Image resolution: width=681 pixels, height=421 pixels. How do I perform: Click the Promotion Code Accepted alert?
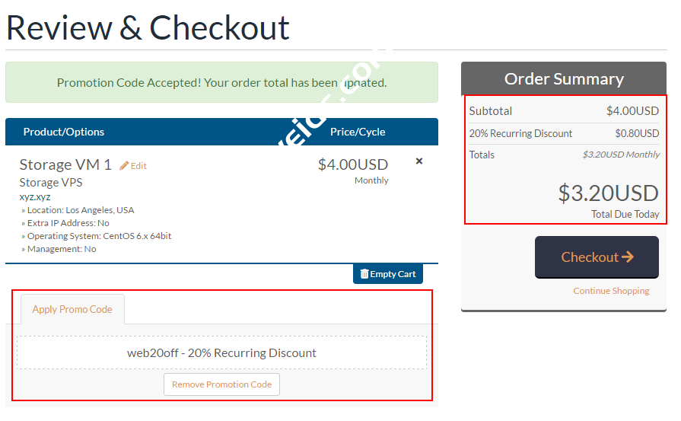221,82
